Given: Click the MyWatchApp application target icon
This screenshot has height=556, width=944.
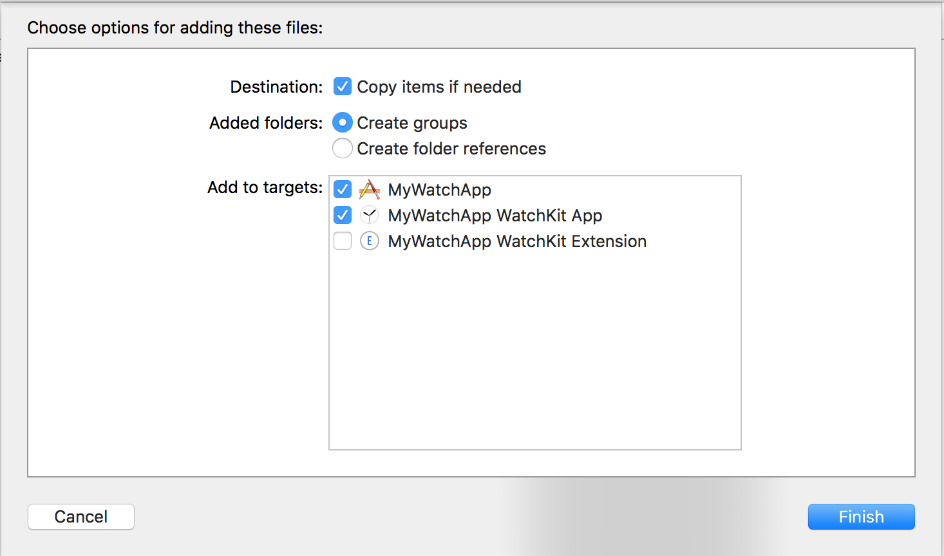Looking at the screenshot, I should coord(369,190).
